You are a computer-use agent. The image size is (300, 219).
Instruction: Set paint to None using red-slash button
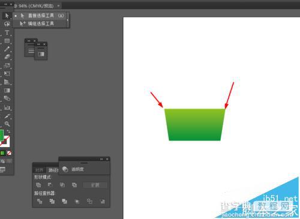(x=9, y=153)
